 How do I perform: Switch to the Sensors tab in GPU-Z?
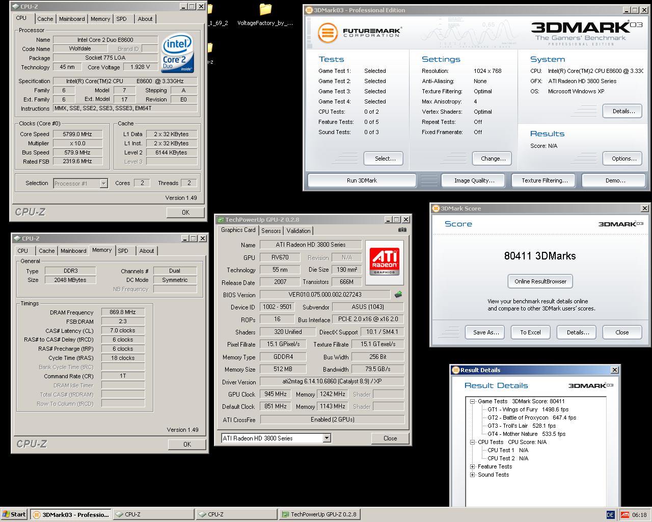[271, 231]
